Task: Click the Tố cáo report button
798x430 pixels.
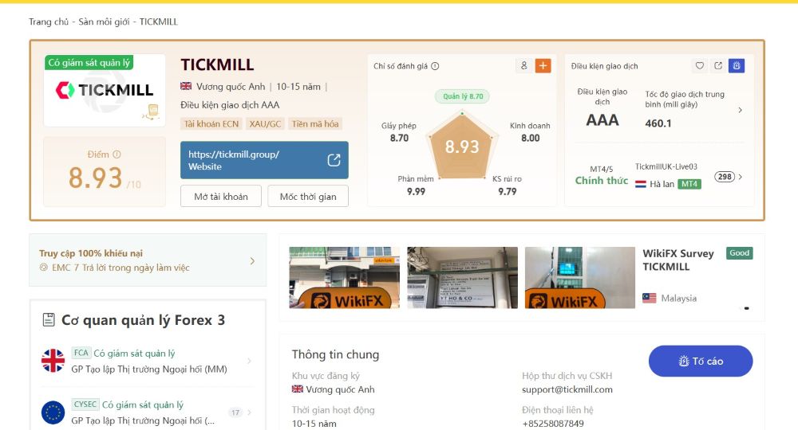Action: pyautogui.click(x=701, y=361)
